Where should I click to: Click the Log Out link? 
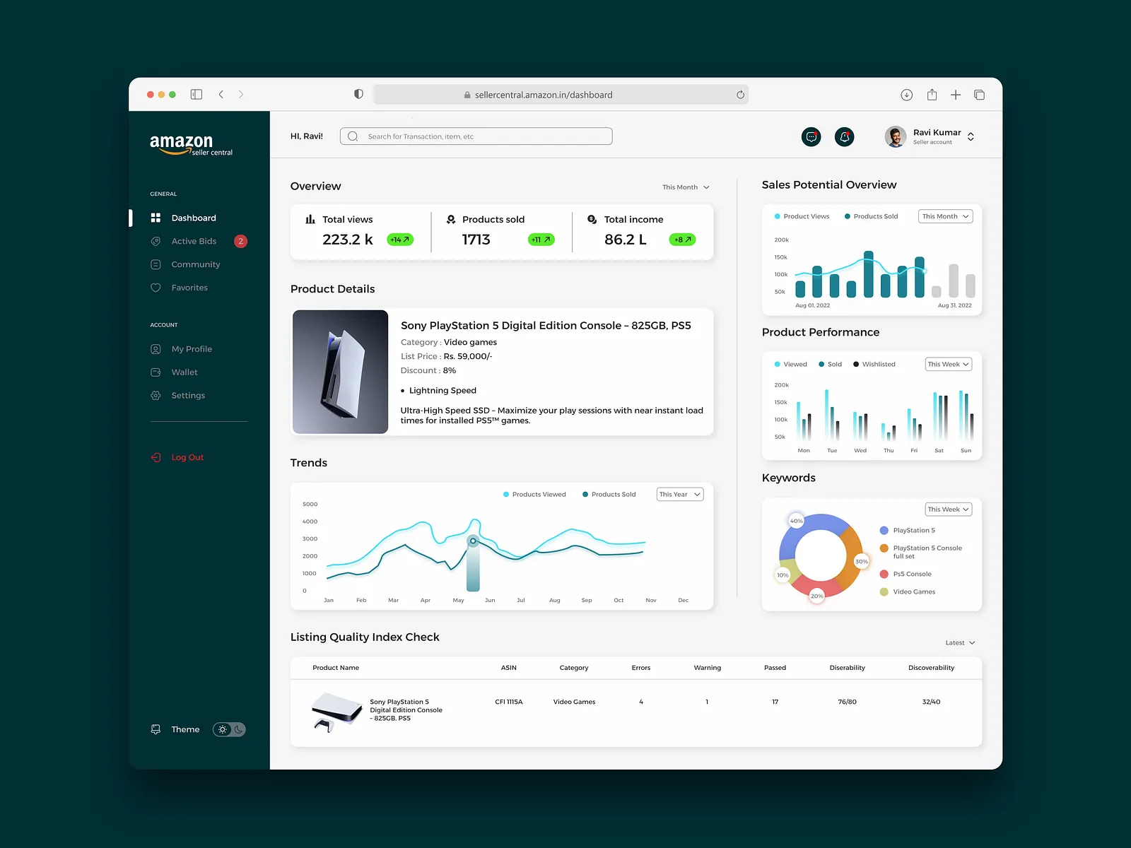[x=187, y=458]
